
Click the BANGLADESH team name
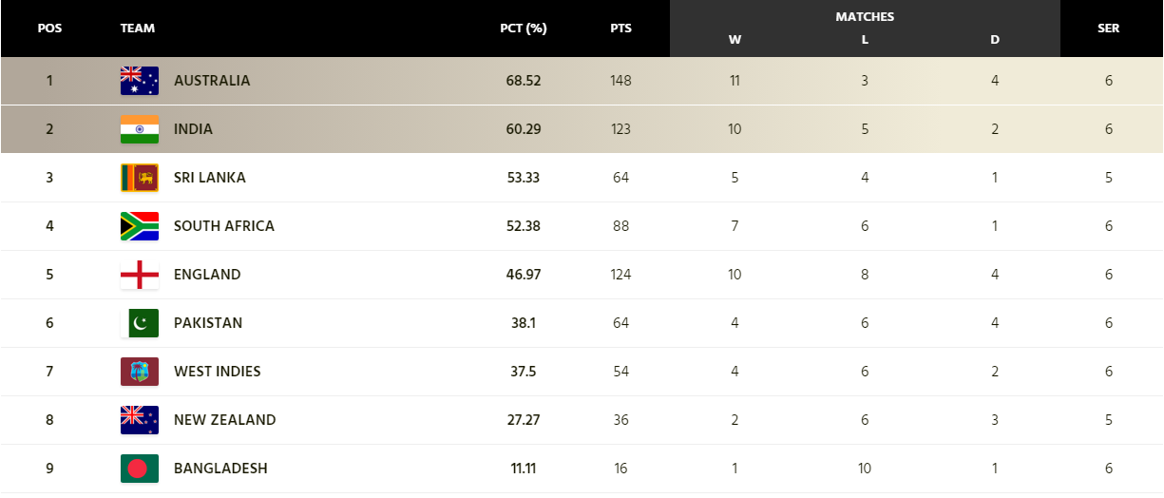(220, 469)
